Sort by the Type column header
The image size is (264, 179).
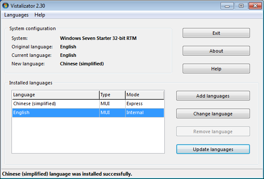tap(112, 95)
